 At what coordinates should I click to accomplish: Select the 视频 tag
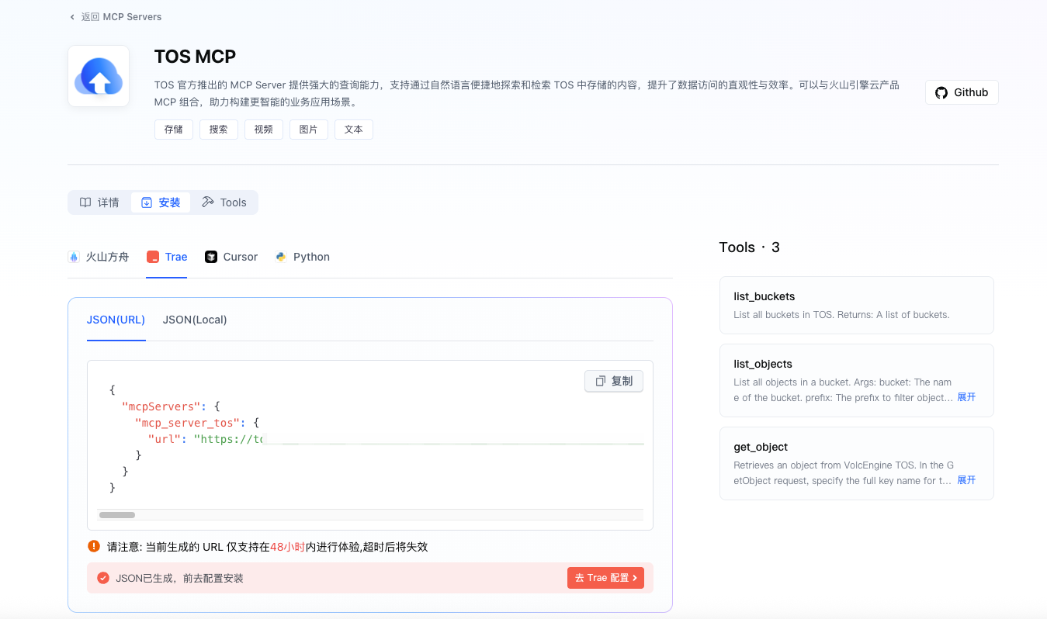point(264,130)
